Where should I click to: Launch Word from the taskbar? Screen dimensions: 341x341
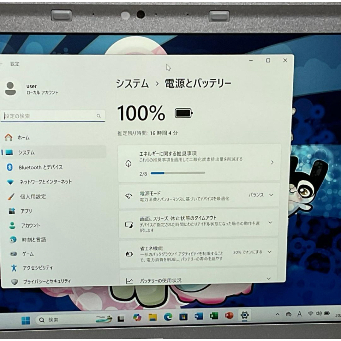click(199, 316)
